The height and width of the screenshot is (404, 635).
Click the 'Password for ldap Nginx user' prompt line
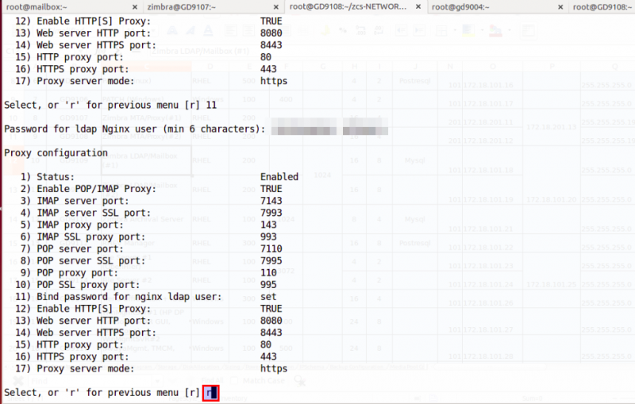point(134,129)
